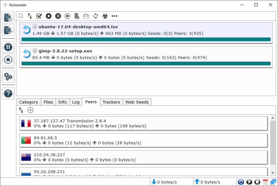Click the ubuntu torrent progress bar
Image resolution: width=278 pixels, height=186 pixels.
point(146,39)
